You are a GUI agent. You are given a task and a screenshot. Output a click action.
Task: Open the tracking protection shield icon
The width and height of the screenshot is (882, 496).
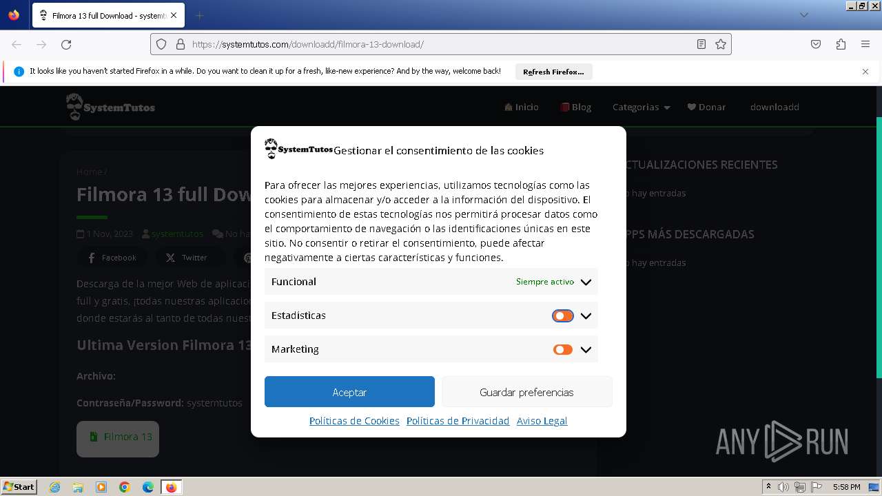click(161, 44)
